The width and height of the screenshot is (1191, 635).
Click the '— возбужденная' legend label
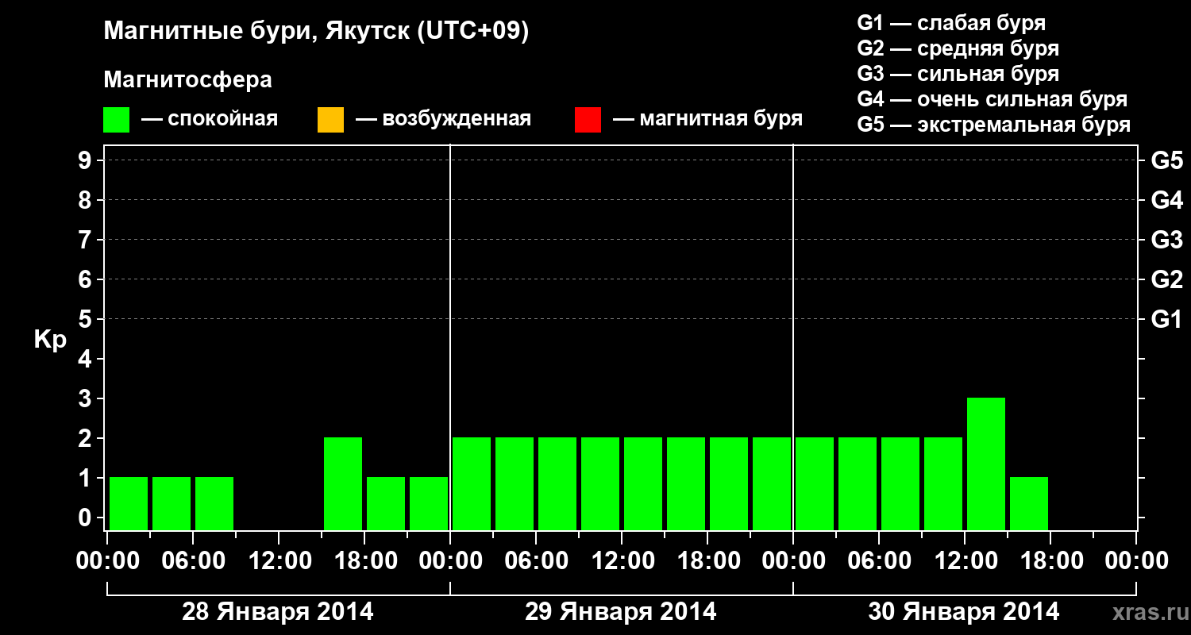point(443,120)
